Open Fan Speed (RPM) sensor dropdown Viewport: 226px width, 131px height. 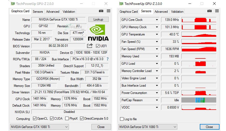157,49
